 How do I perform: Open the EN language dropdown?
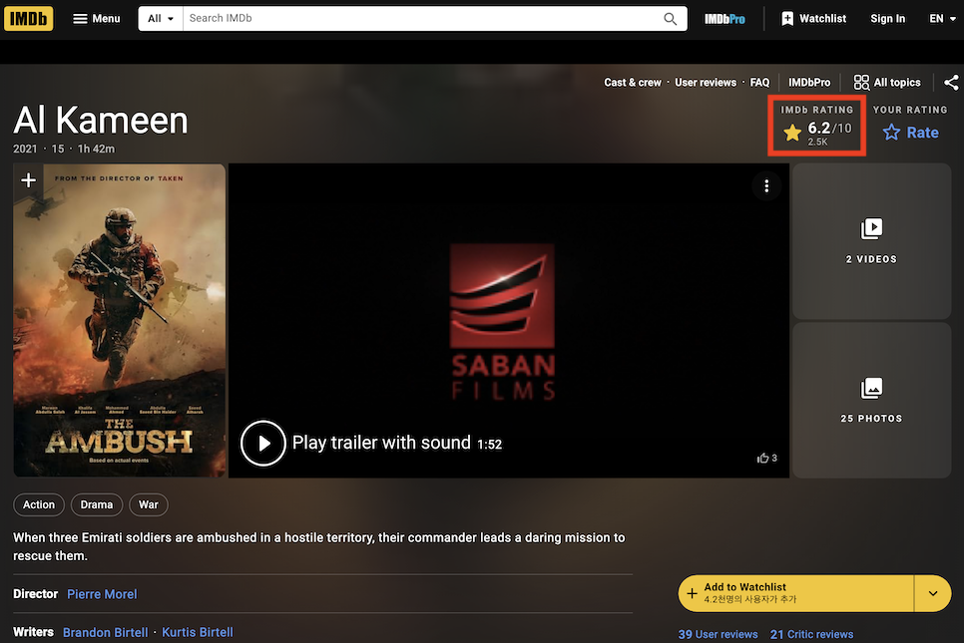942,19
